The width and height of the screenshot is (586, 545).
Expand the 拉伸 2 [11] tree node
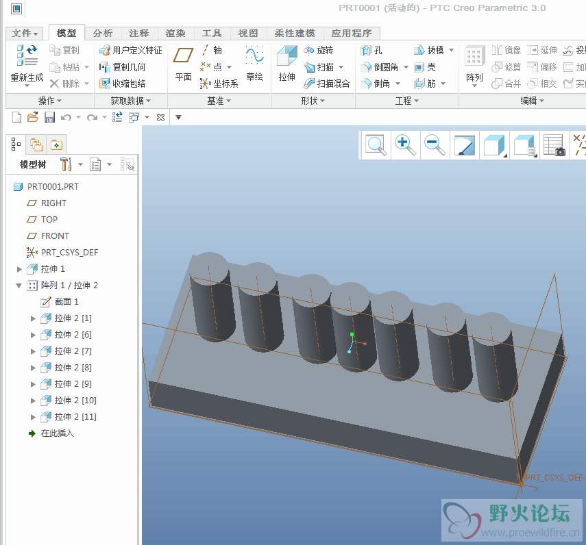point(33,417)
